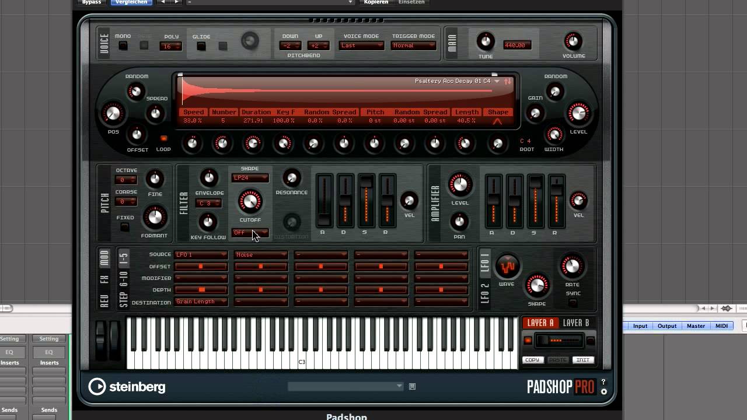Image resolution: width=747 pixels, height=420 pixels.
Task: Toggle the Fixed pitch switch
Action: point(124,227)
